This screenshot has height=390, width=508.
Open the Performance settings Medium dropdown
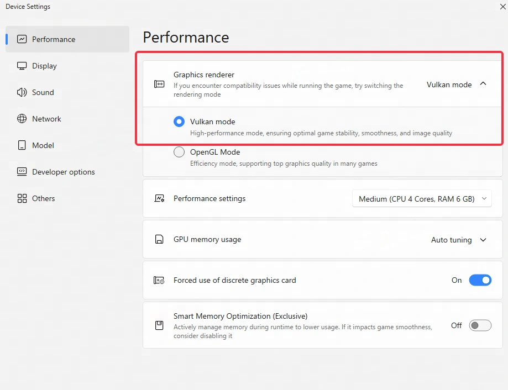pyautogui.click(x=422, y=199)
